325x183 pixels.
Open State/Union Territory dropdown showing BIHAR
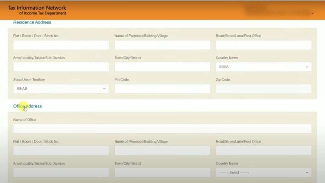pos(61,89)
